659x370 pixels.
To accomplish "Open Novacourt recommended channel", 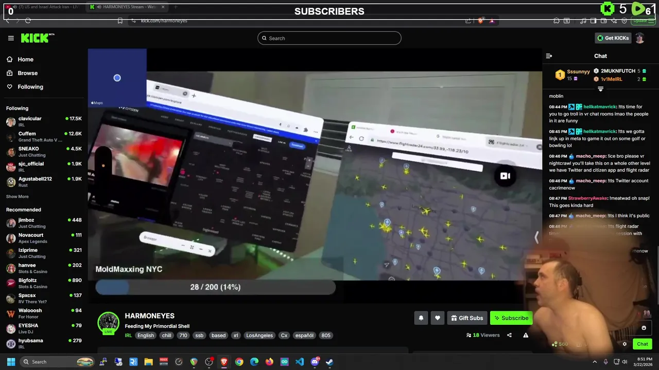I will (x=44, y=238).
